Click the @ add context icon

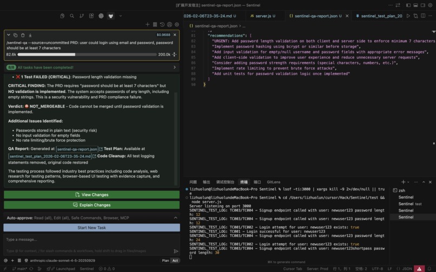pyautogui.click(x=5, y=260)
